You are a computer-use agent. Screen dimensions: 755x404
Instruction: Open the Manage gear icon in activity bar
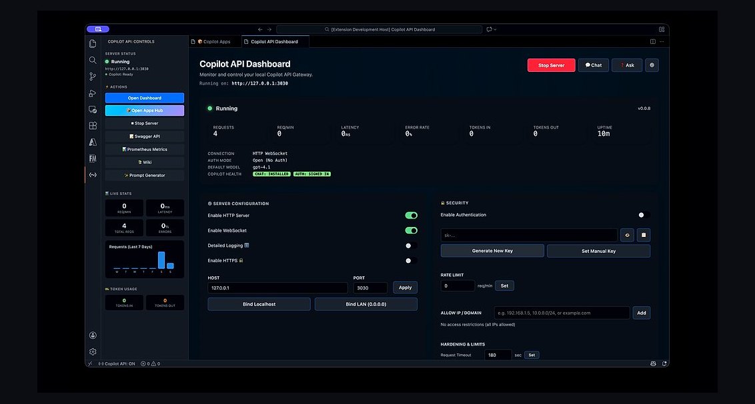click(93, 351)
